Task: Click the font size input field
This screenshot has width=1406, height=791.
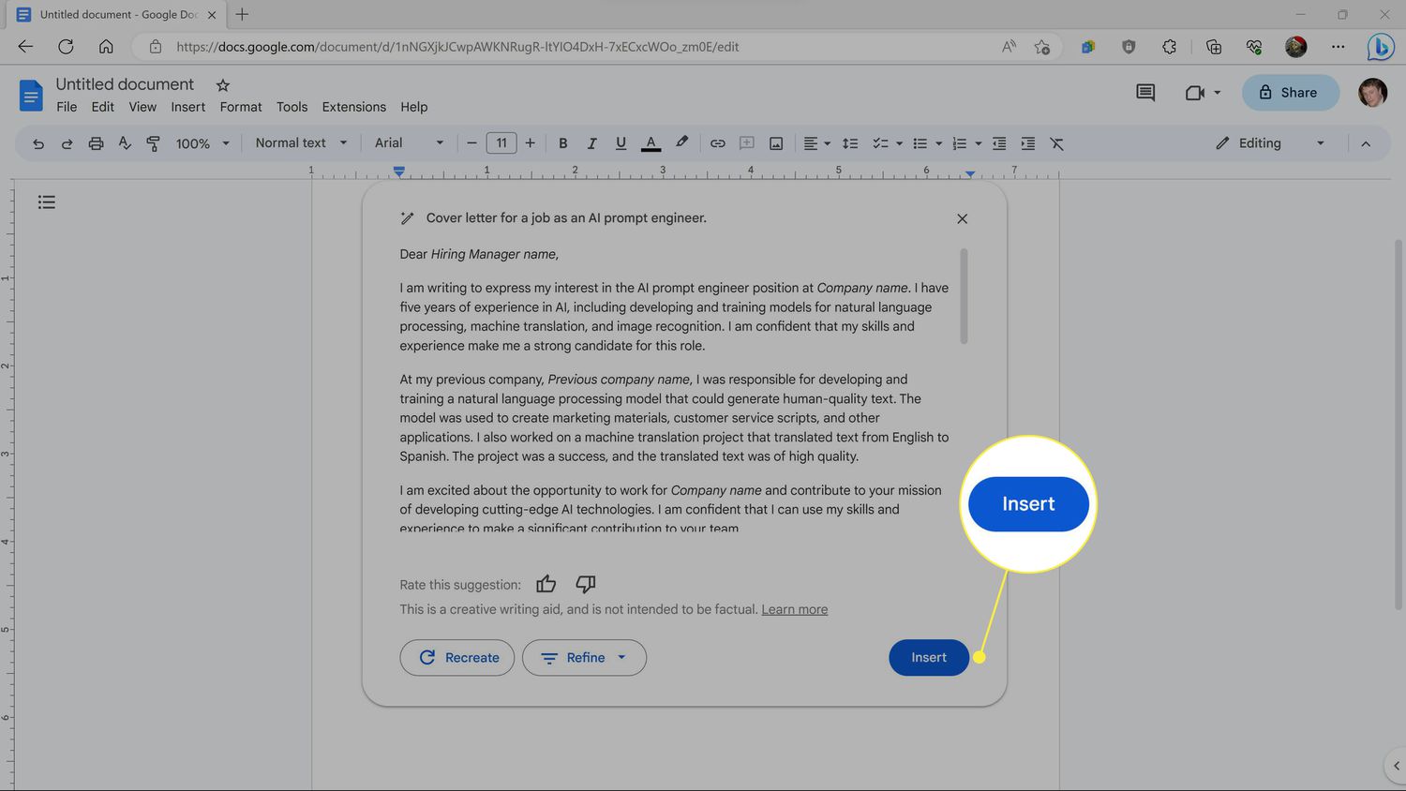Action: (x=501, y=143)
